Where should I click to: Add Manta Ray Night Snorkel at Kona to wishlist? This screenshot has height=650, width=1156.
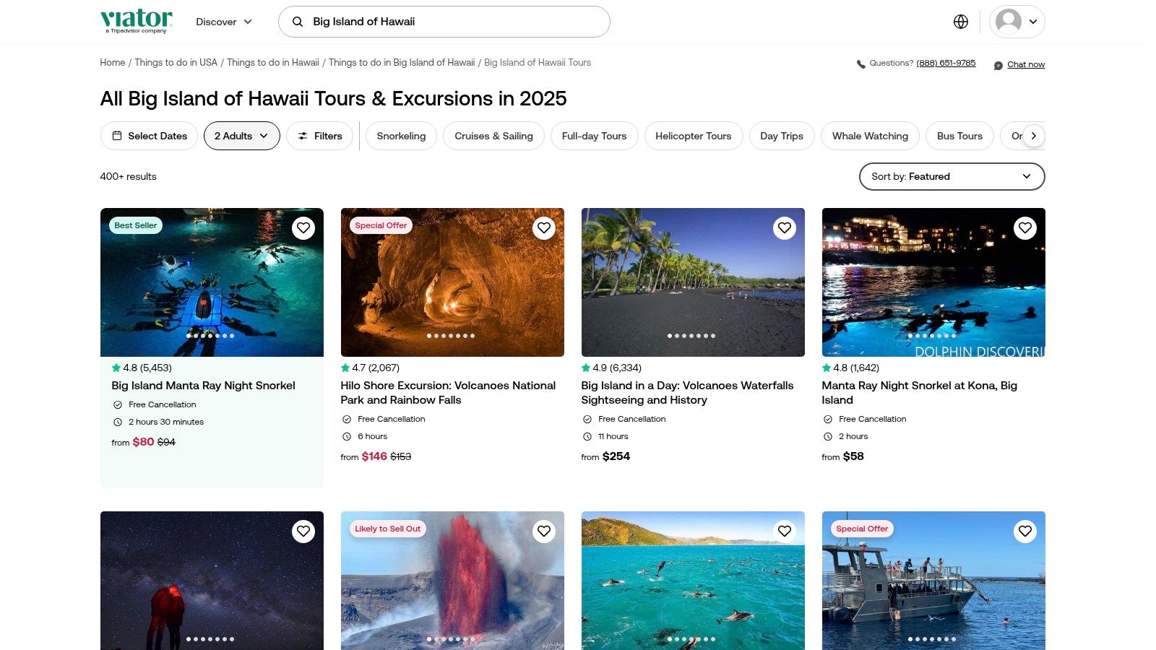(x=1025, y=228)
